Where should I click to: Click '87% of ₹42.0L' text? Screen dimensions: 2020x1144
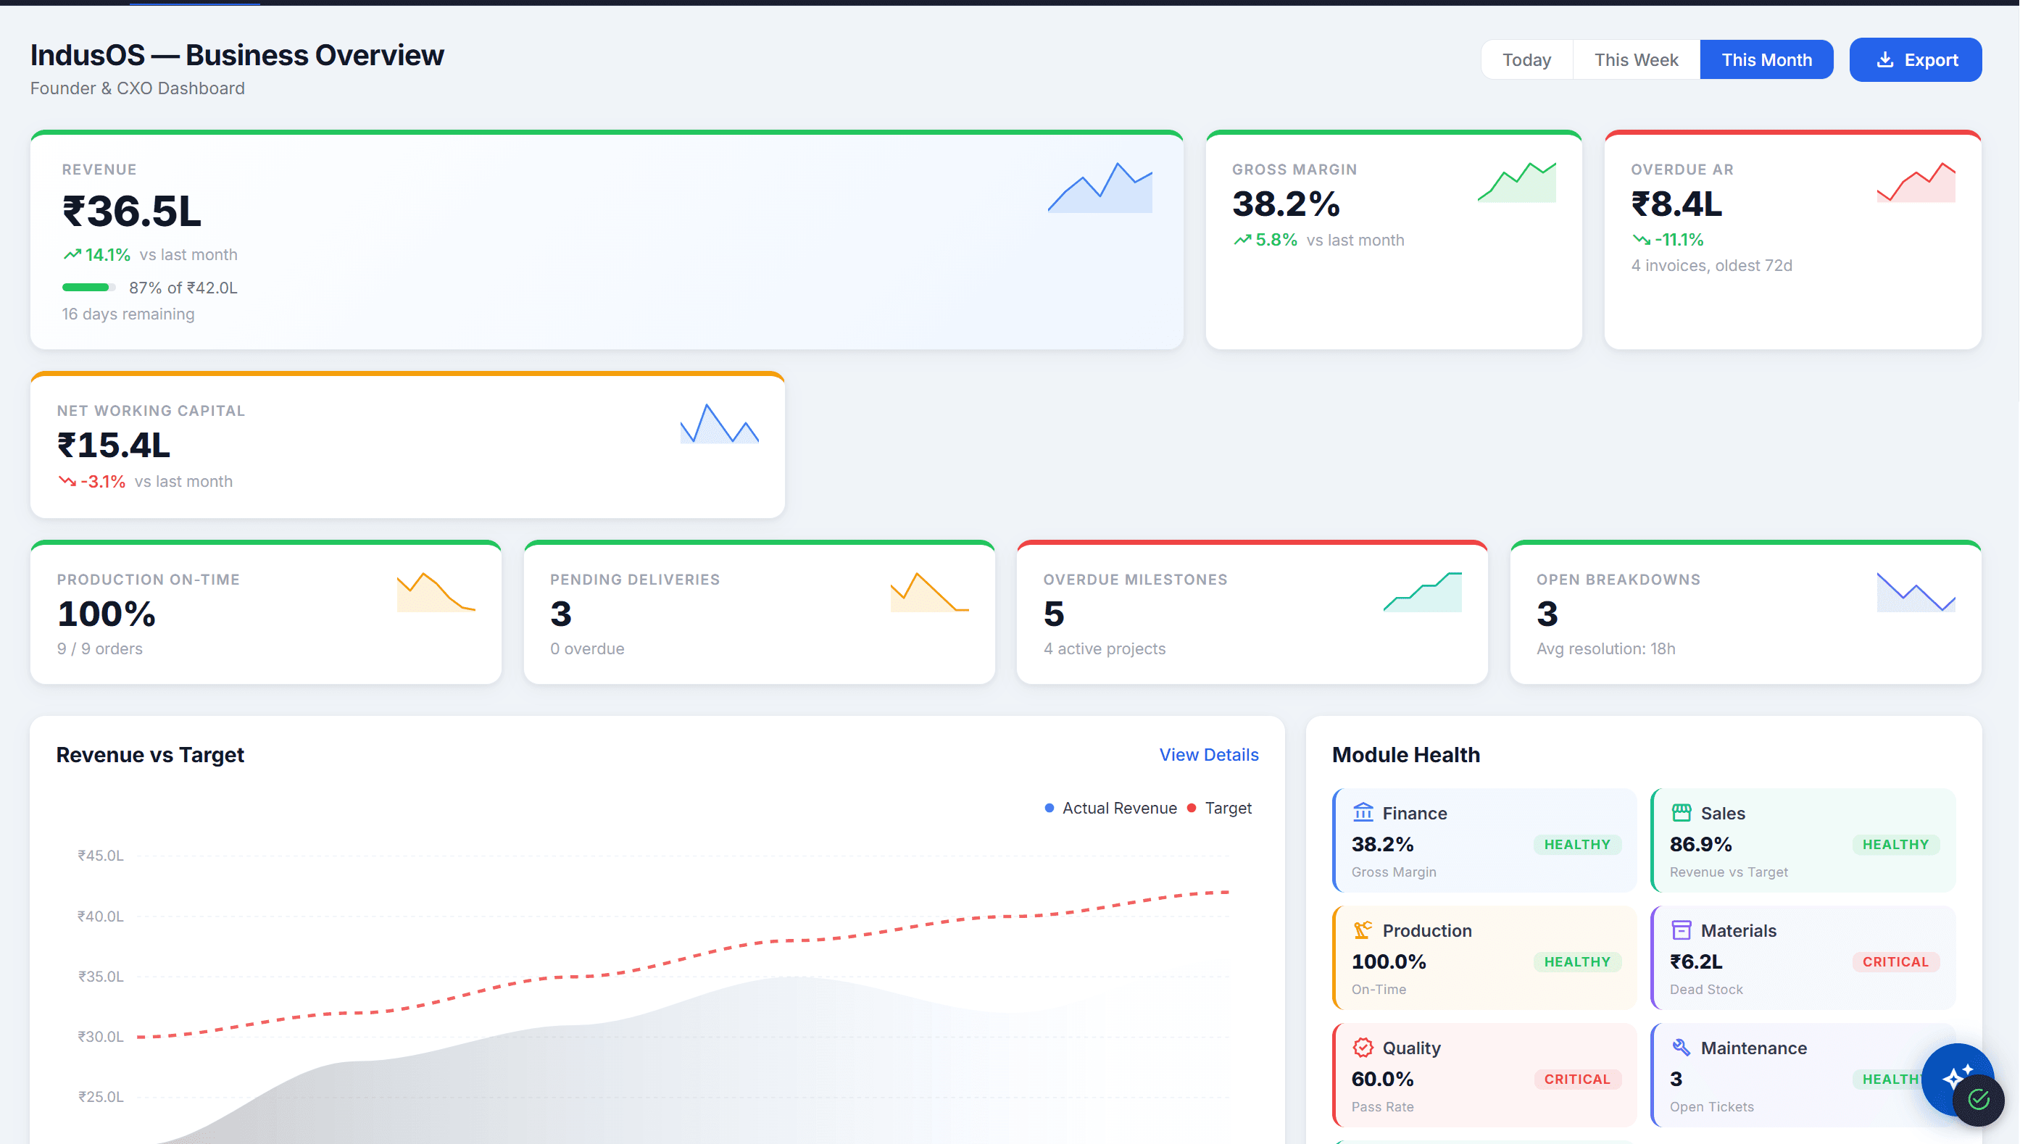tap(183, 288)
